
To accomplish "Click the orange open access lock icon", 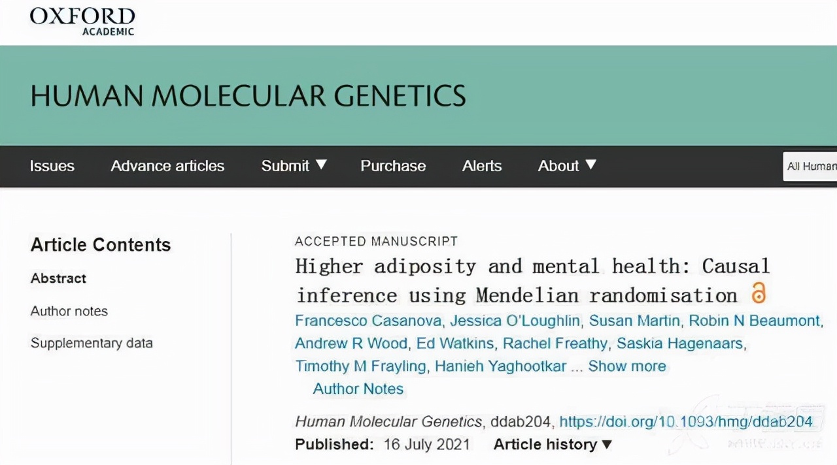I will tap(759, 293).
